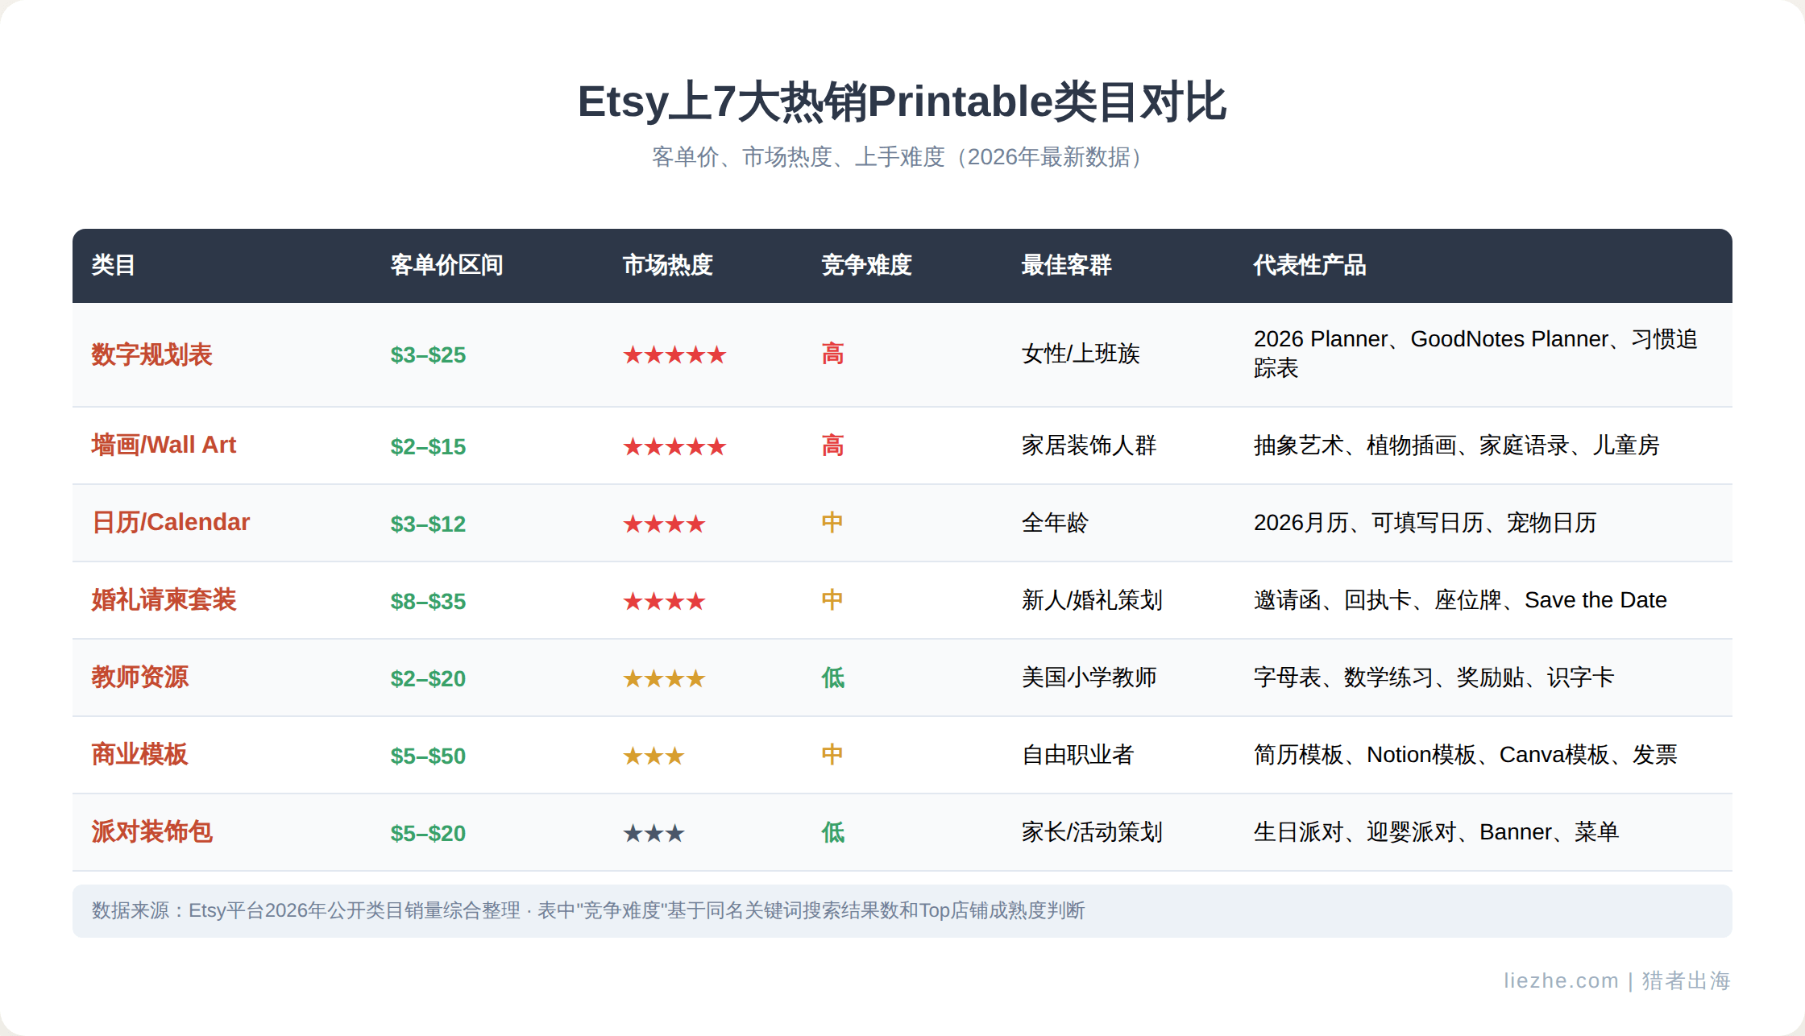The height and width of the screenshot is (1036, 1805).
Task: Click the five-star rating in Wall Art row
Action: pyautogui.click(x=674, y=446)
